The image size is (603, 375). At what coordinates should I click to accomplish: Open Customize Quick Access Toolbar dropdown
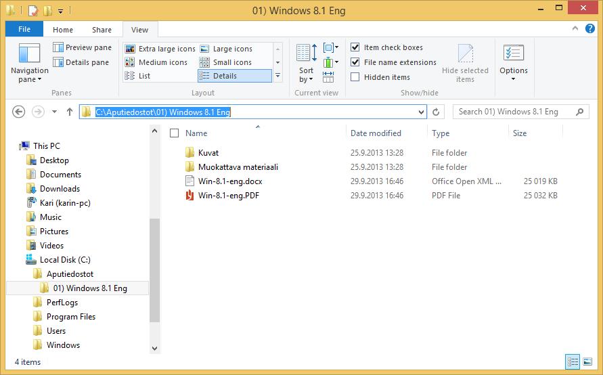coord(60,11)
